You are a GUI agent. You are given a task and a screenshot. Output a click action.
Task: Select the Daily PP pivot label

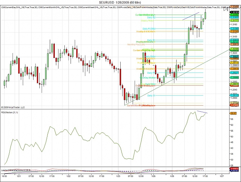coord(152,73)
